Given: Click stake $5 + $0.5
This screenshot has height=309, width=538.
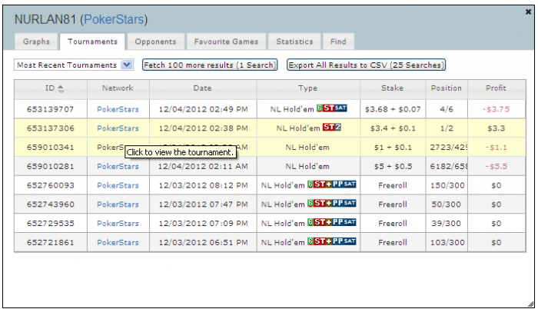Looking at the screenshot, I should 393,167.
